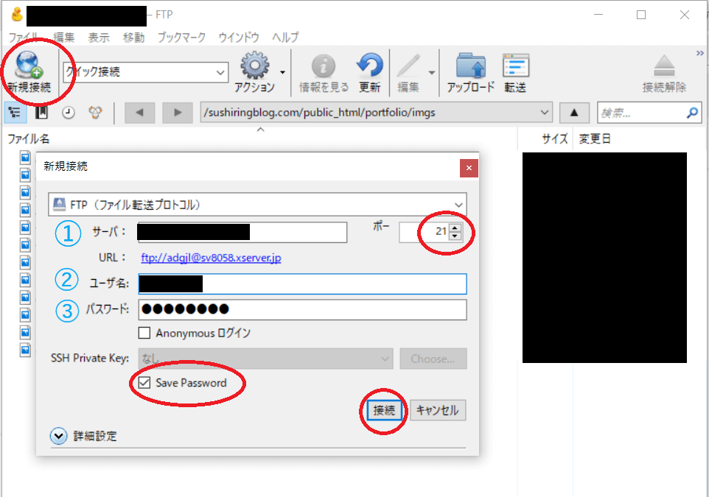Viewport: 709px width, 497px height.
Task: Click the search magnifier icon
Action: click(x=692, y=113)
